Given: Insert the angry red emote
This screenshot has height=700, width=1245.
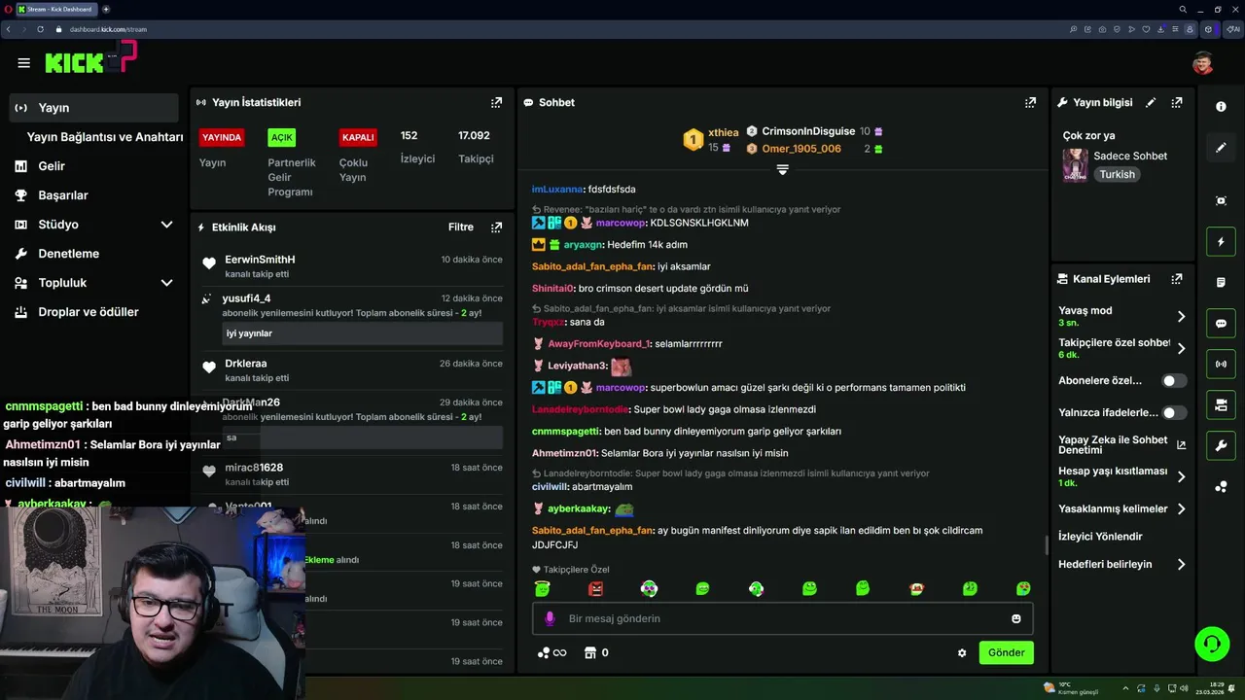Looking at the screenshot, I should click(596, 588).
